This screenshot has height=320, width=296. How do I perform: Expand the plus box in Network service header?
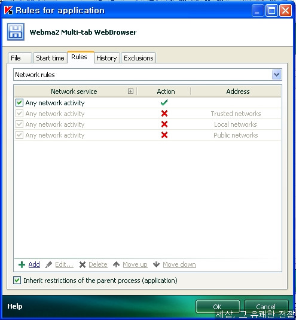point(130,92)
